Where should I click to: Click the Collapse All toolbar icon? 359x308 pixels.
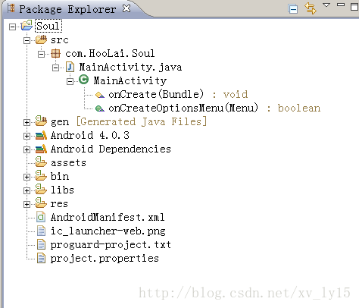pyautogui.click(x=293, y=9)
